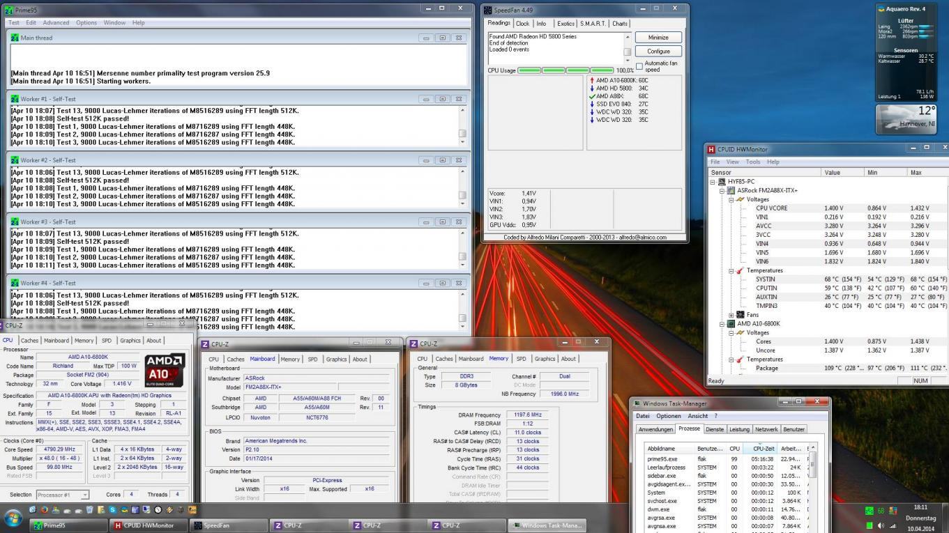949x533 pixels.
Task: Click Windows Task-Manager taskbar button
Action: (x=547, y=525)
